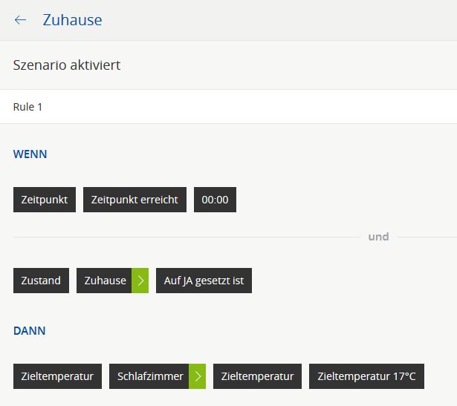Click the WENN section heading

30,154
